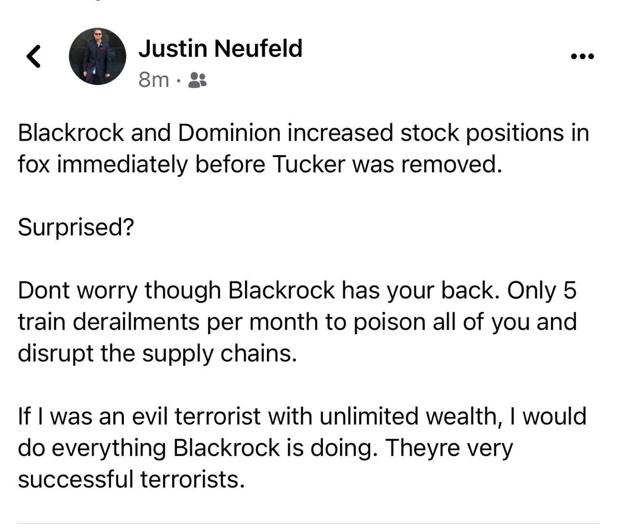Click the "Surprised?" line of the post
The width and height of the screenshot is (617, 530).
(x=76, y=227)
